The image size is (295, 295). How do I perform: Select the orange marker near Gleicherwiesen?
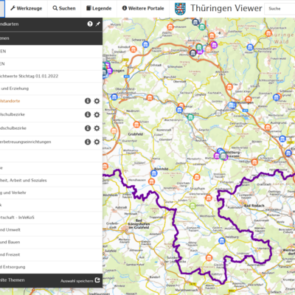pyautogui.click(x=209, y=198)
